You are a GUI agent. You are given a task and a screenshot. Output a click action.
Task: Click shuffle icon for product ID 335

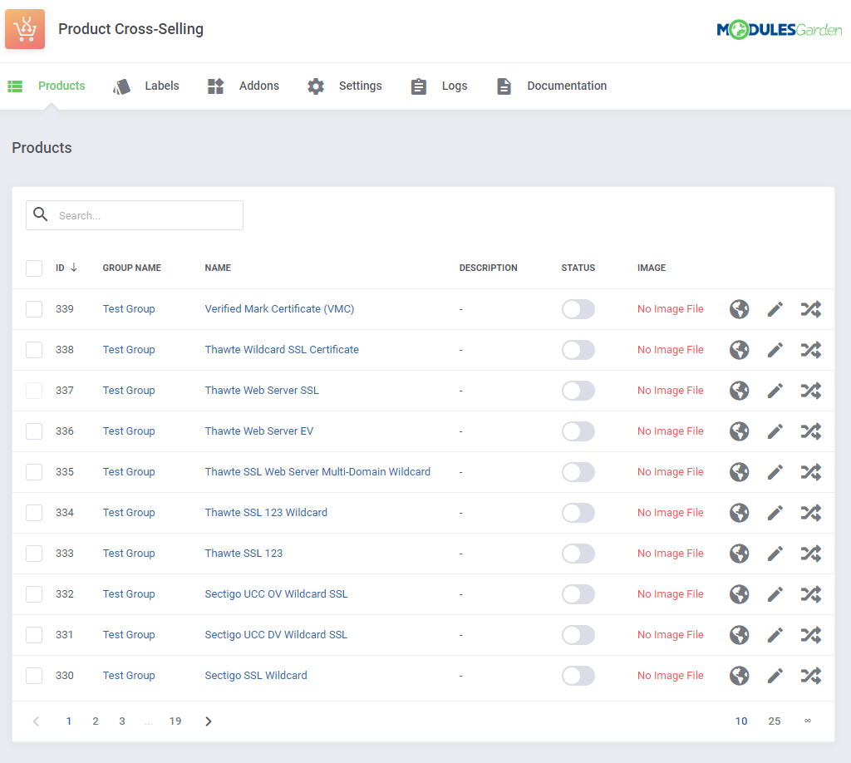[x=811, y=472]
